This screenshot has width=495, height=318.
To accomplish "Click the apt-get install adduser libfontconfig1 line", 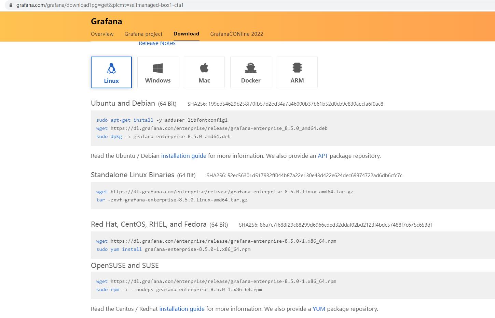I will click(162, 120).
